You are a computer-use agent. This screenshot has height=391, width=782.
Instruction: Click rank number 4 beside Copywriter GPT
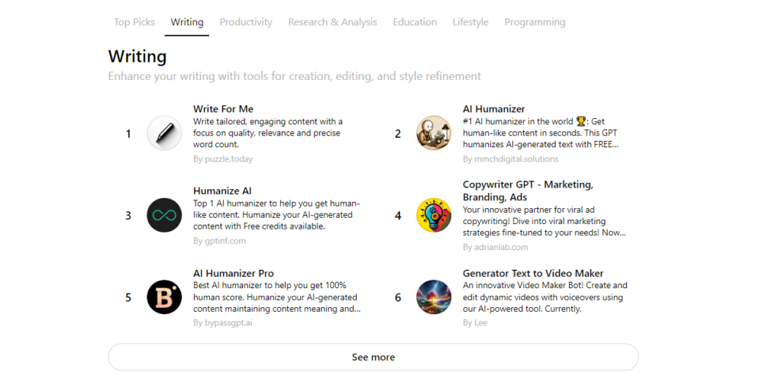[x=398, y=216]
